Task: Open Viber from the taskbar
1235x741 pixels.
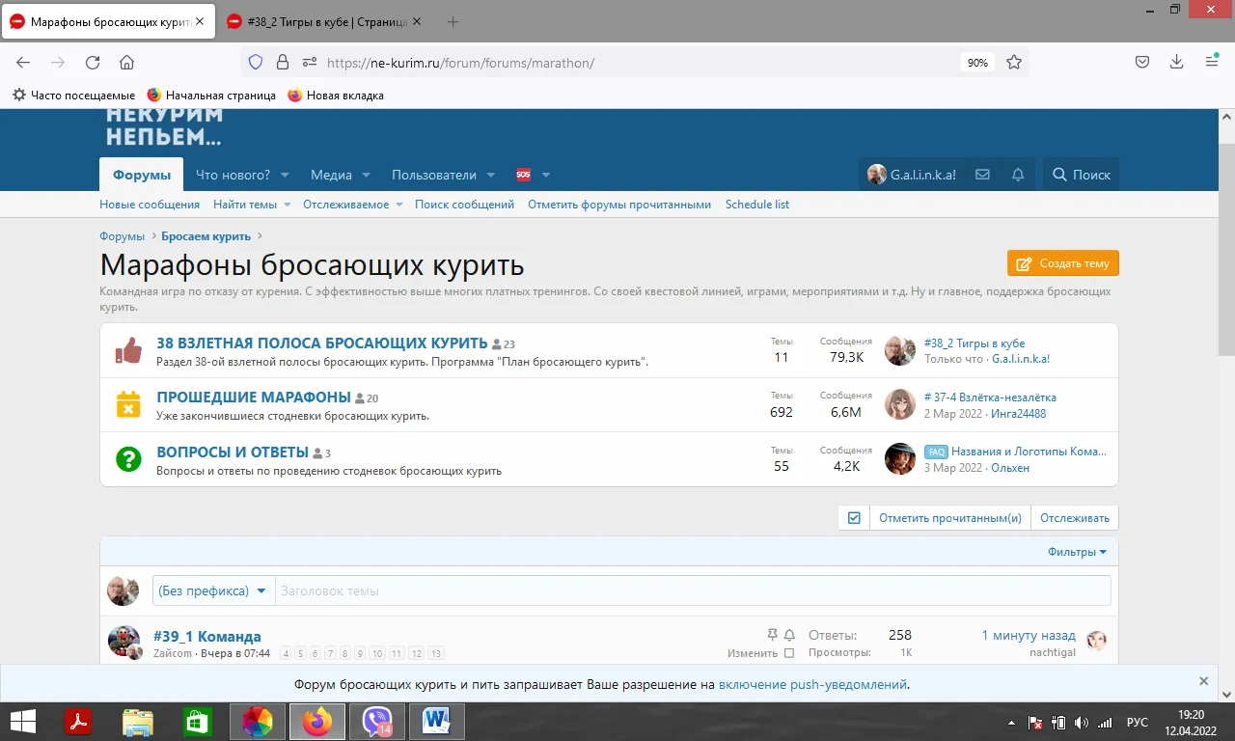Action: (376, 721)
